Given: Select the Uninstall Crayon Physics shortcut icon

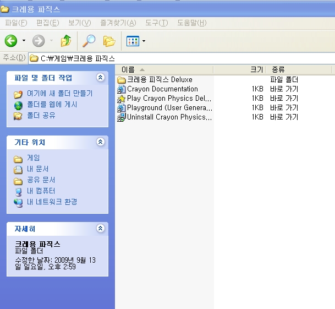Looking at the screenshot, I should point(122,117).
